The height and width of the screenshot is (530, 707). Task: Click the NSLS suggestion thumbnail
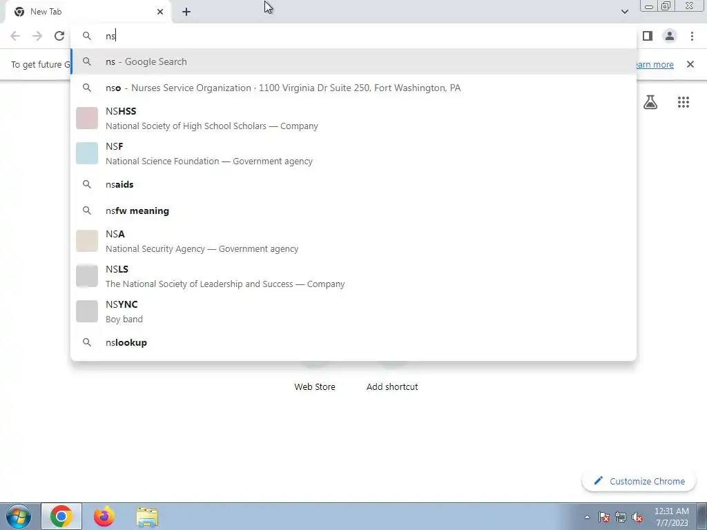[x=87, y=276]
